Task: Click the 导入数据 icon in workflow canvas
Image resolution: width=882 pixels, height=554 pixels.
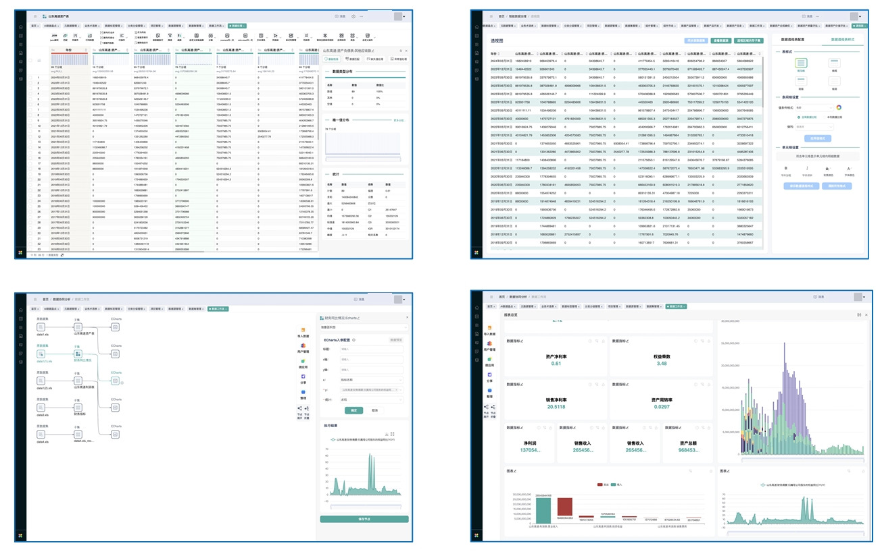Action: click(302, 329)
